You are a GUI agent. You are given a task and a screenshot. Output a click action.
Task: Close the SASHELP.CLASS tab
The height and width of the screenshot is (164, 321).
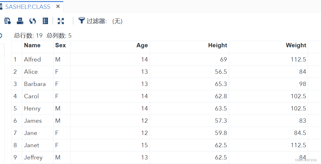tap(58, 6)
